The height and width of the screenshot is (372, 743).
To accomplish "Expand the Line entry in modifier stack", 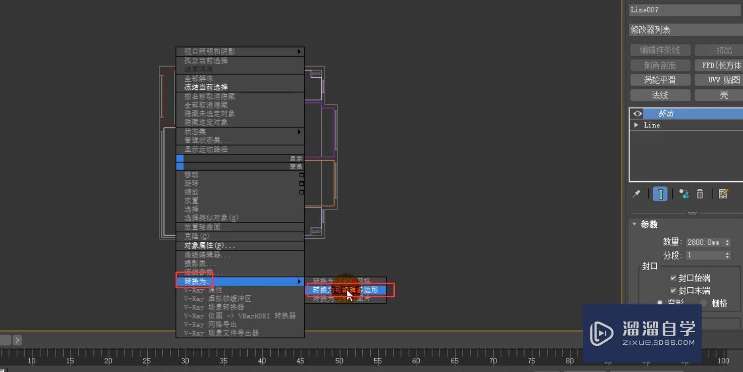I will tap(636, 125).
